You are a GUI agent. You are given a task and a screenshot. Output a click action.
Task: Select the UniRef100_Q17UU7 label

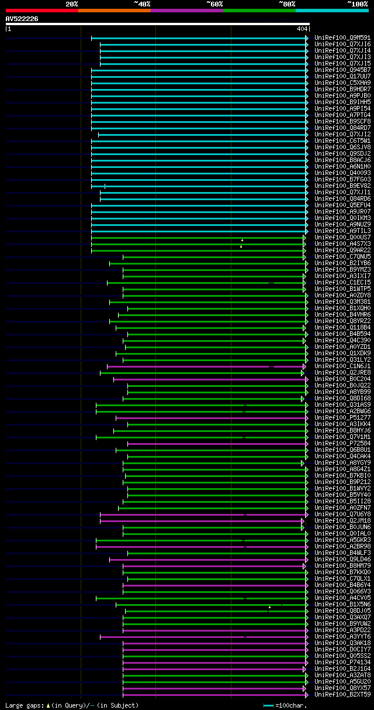click(342, 77)
